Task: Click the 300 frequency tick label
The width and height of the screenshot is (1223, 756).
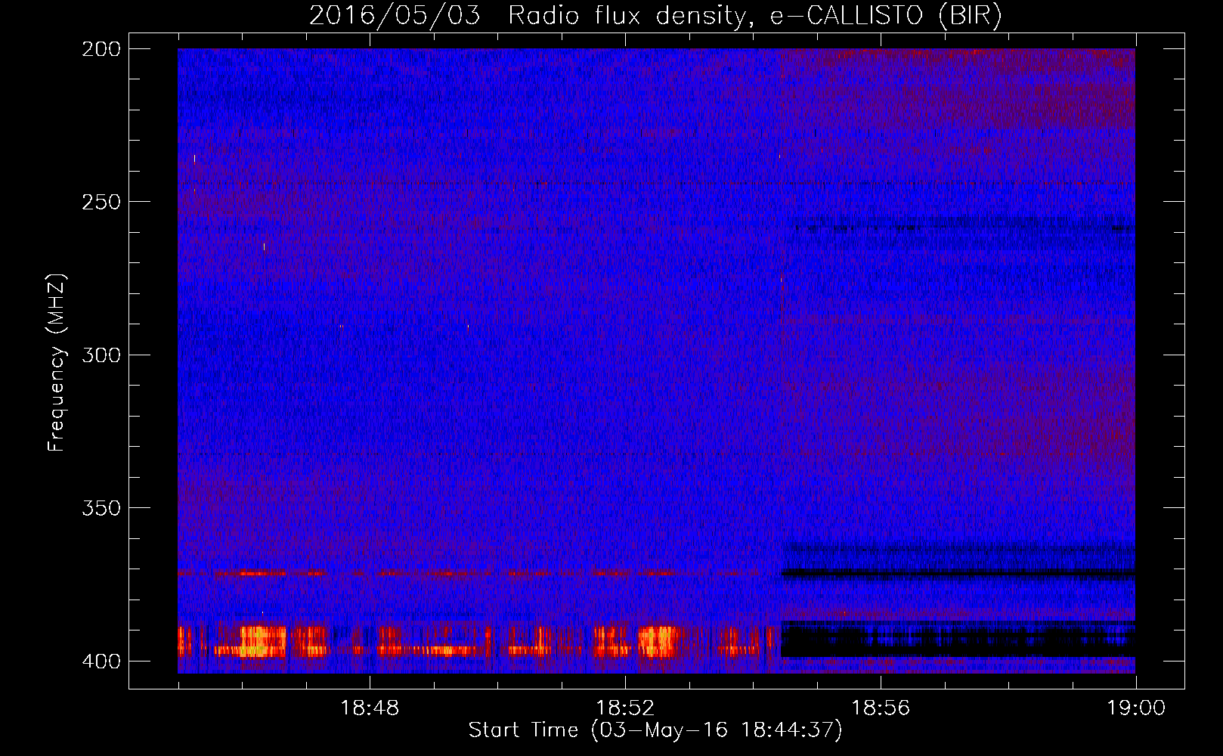Action: [x=101, y=355]
